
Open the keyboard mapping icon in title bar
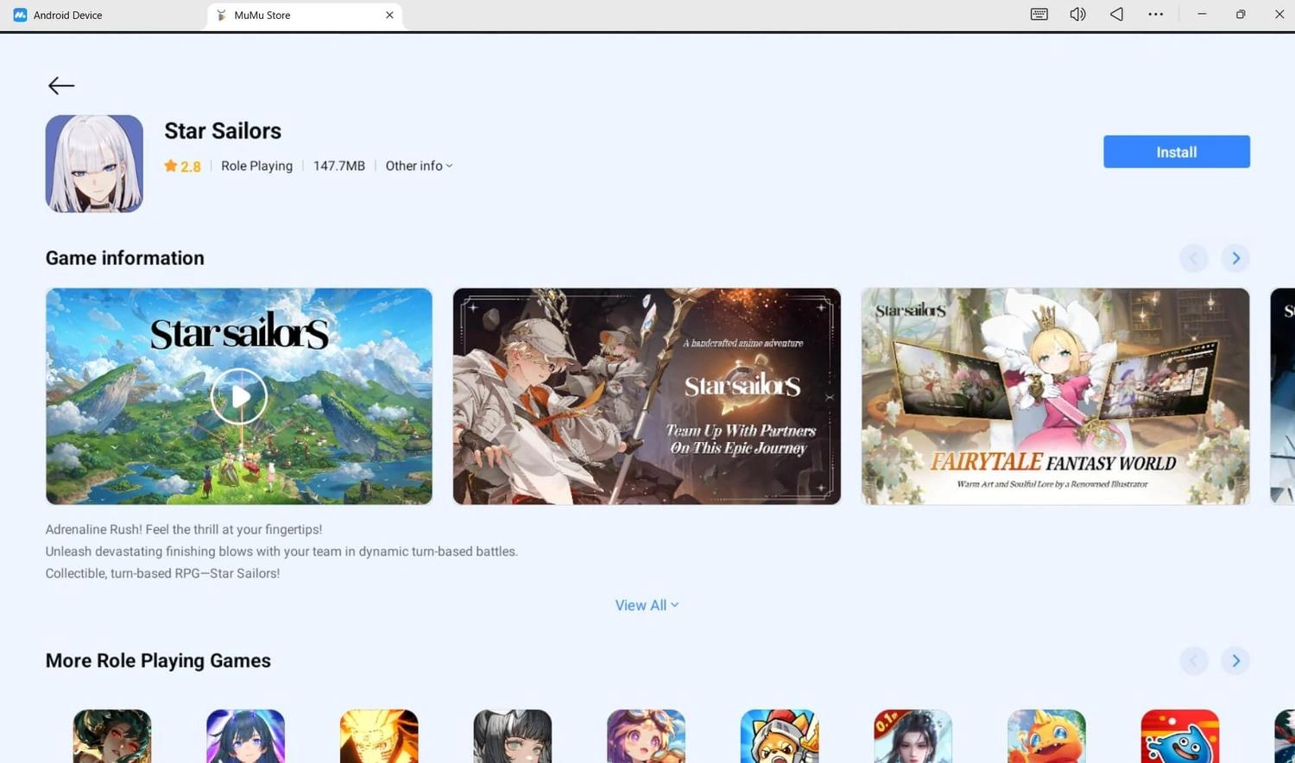[1039, 15]
